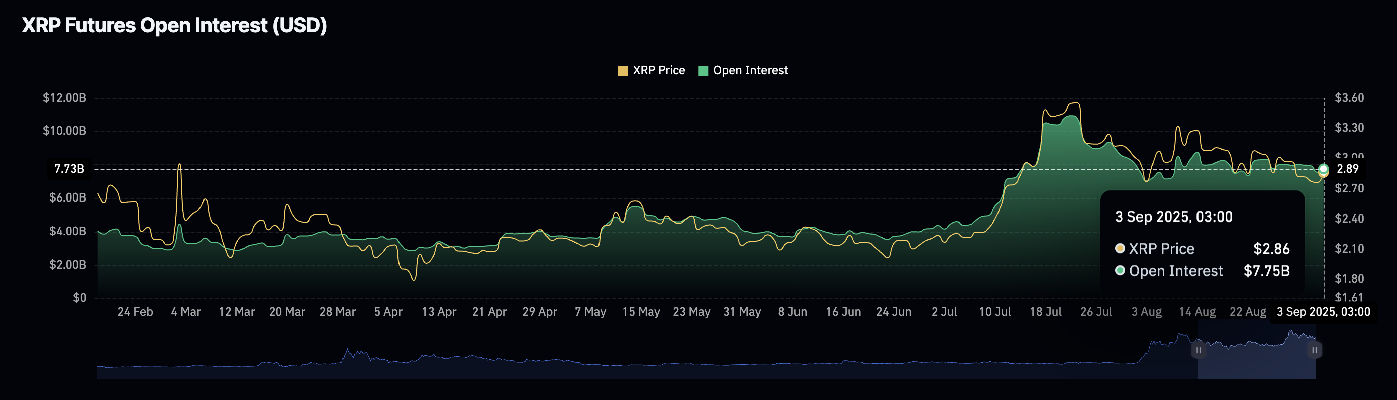This screenshot has width=1397, height=400.
Task: Click the 14 Aug date label
Action: click(x=1198, y=312)
